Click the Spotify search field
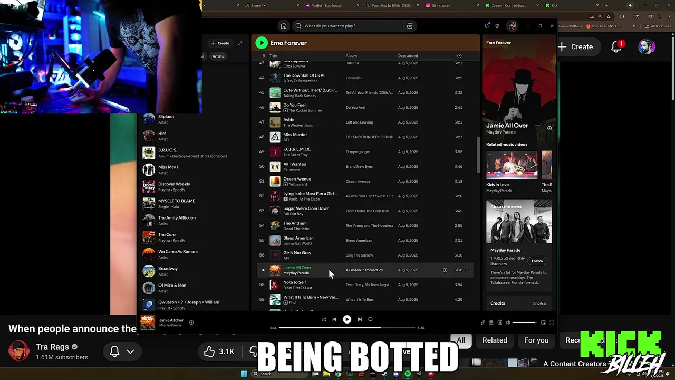This screenshot has width=675, height=380. click(x=353, y=26)
